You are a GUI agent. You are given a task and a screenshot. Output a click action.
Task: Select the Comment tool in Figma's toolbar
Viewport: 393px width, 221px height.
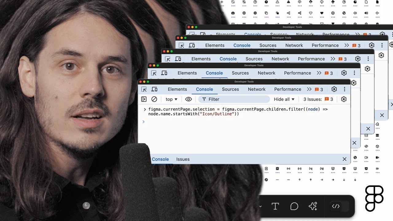tap(294, 206)
